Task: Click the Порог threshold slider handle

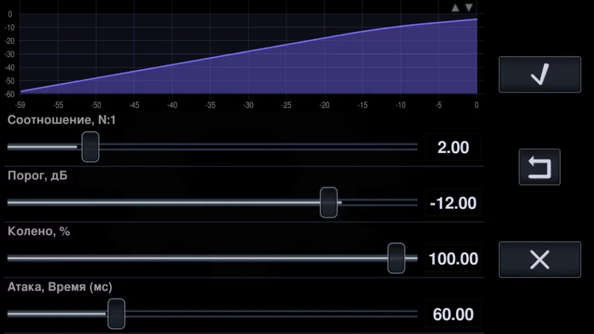Action: point(329,202)
